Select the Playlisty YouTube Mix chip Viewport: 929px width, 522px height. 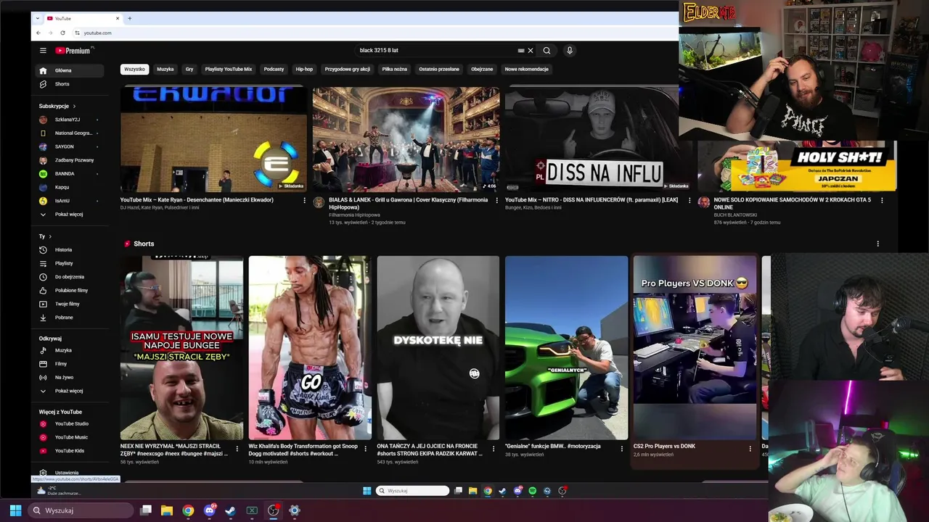pos(229,69)
